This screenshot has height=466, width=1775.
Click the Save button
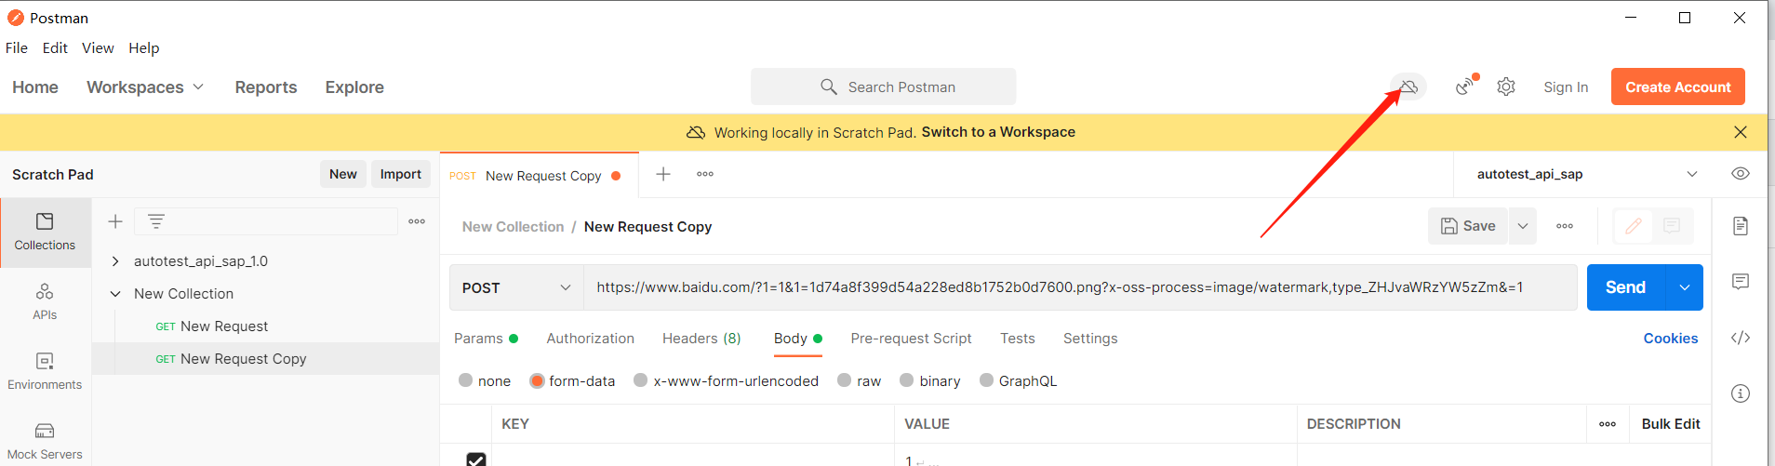tap(1468, 226)
